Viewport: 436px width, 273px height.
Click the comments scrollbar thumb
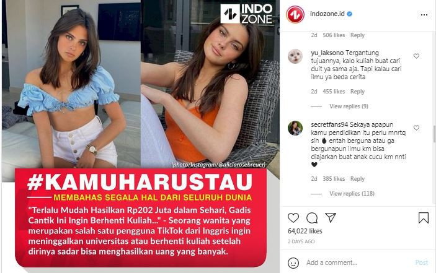[x=434, y=136]
